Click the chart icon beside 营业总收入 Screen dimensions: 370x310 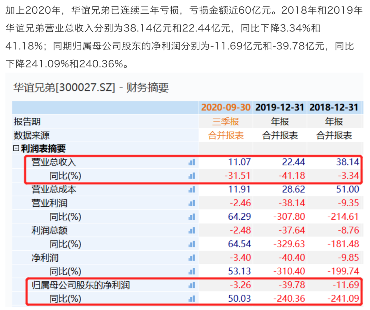click(192, 162)
